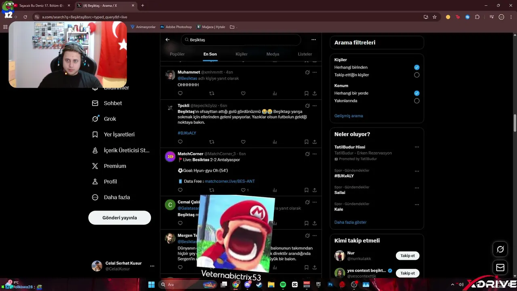Open Sohbet in the sidebar
Screen dimensions: 517x291
[x=107, y=103]
